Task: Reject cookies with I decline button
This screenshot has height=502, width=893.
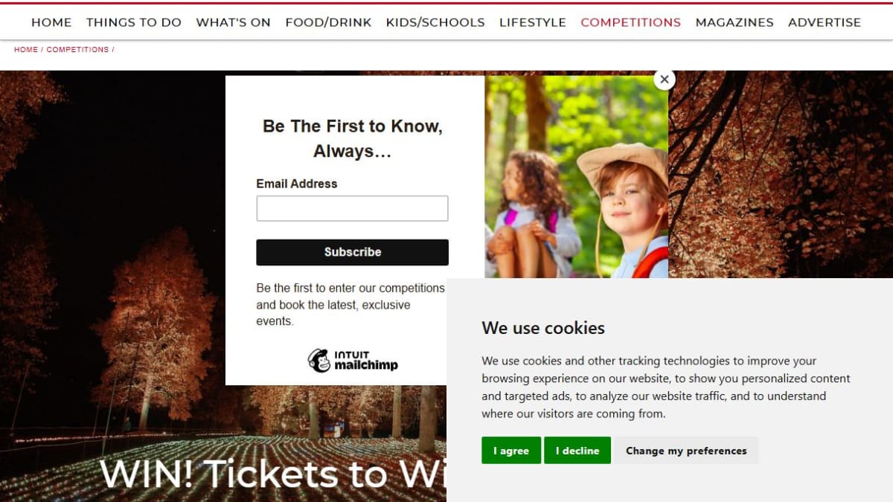Action: [577, 451]
